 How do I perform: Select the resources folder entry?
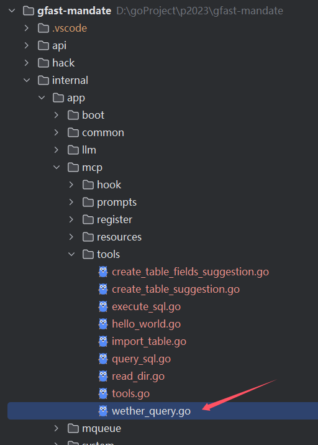point(119,237)
